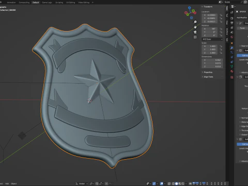The image size is (248, 186).
Task: Click the Rotation X value field
Action: coord(210,29)
